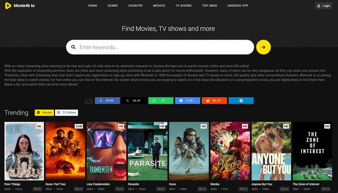This screenshot has width=338, height=193.
Task: Focus the Enter keywords search field
Action: 160,47
